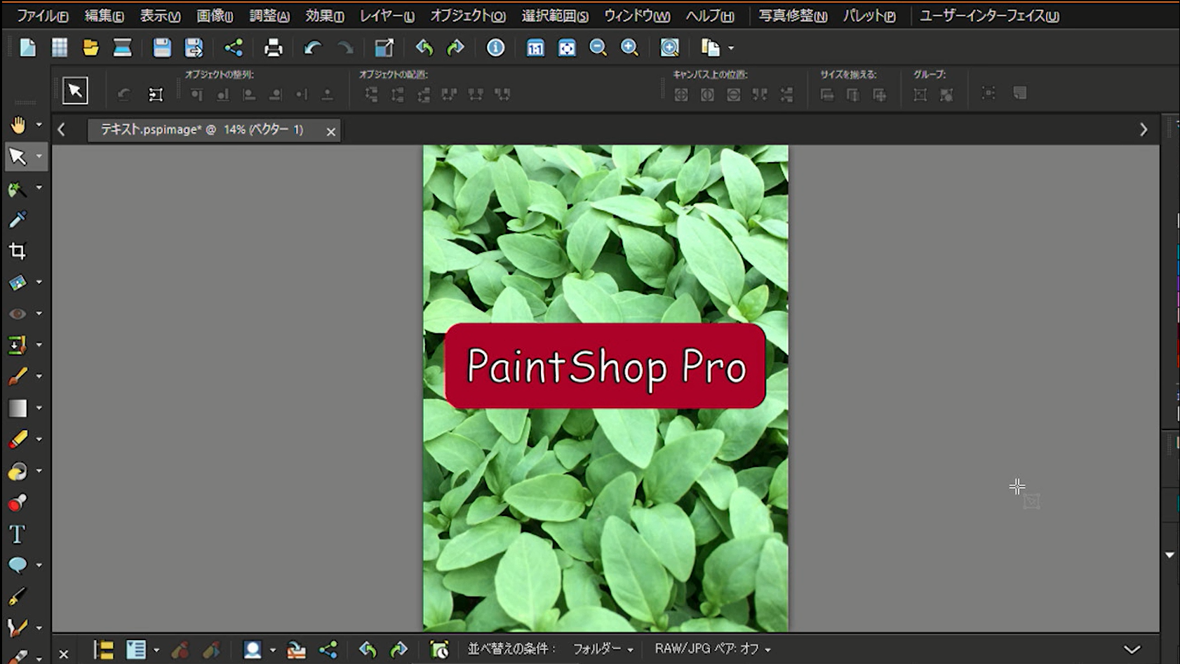Click the PaintShop Pro red text banner
1180x664 pixels.
[x=605, y=366]
